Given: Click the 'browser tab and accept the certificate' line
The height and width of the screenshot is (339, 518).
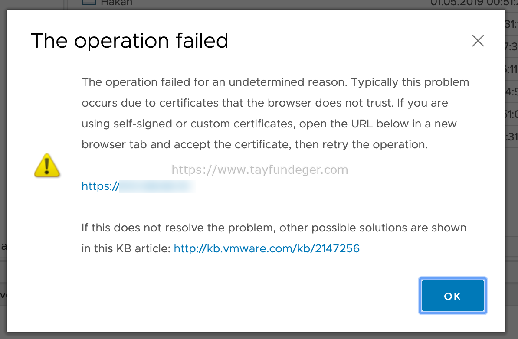Looking at the screenshot, I should [255, 144].
